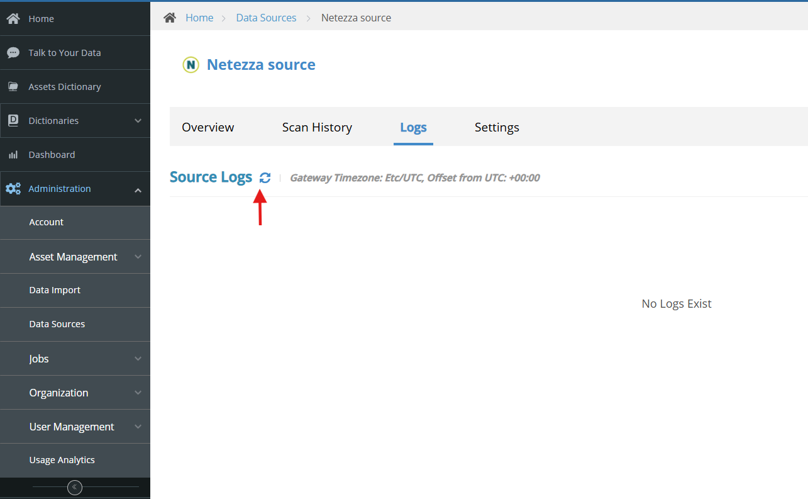Collapse the sidebar with the double-arrow button
Screen dimensions: 808x499
pos(75,487)
